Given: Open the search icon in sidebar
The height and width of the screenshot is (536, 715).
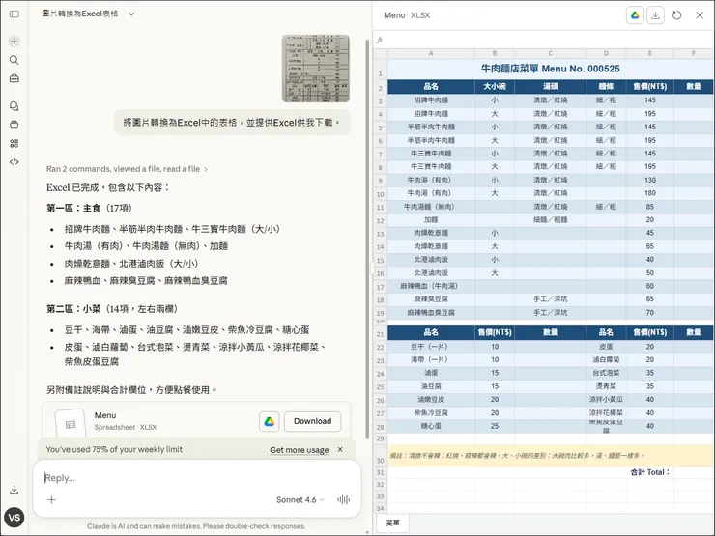Looking at the screenshot, I should click(14, 60).
